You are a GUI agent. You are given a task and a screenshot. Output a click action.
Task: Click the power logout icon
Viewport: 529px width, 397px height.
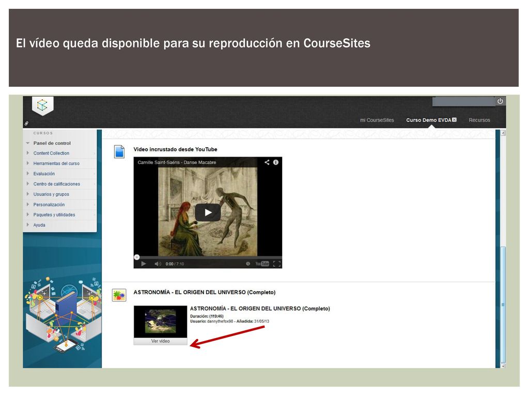(x=500, y=101)
